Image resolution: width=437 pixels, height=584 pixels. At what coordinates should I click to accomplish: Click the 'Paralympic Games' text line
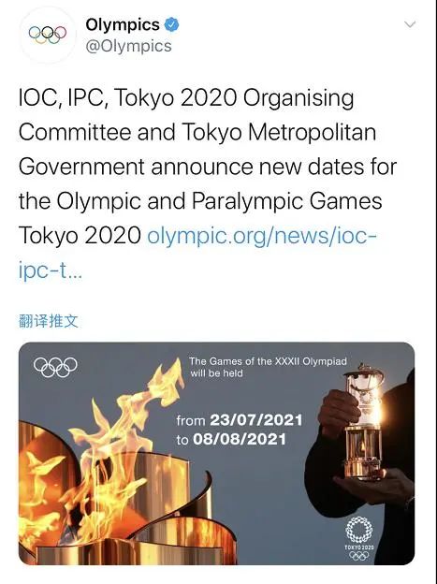pos(287,201)
